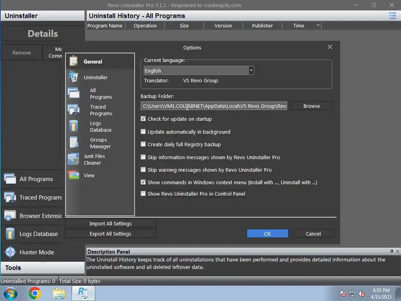Click Time column sort arrow
Viewport: 401px width, 301px height.
pyautogui.click(x=318, y=25)
